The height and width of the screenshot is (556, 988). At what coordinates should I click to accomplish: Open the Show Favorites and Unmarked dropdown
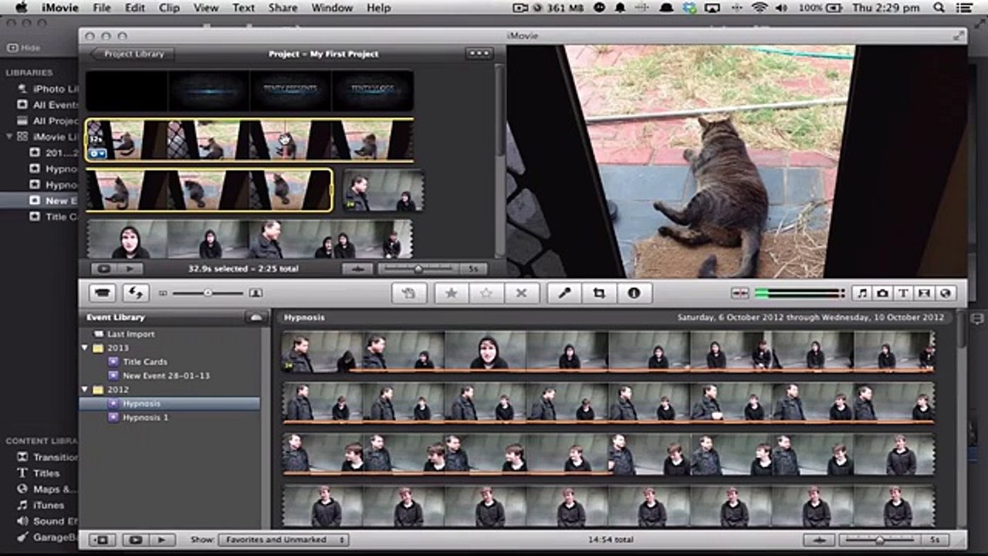[283, 540]
